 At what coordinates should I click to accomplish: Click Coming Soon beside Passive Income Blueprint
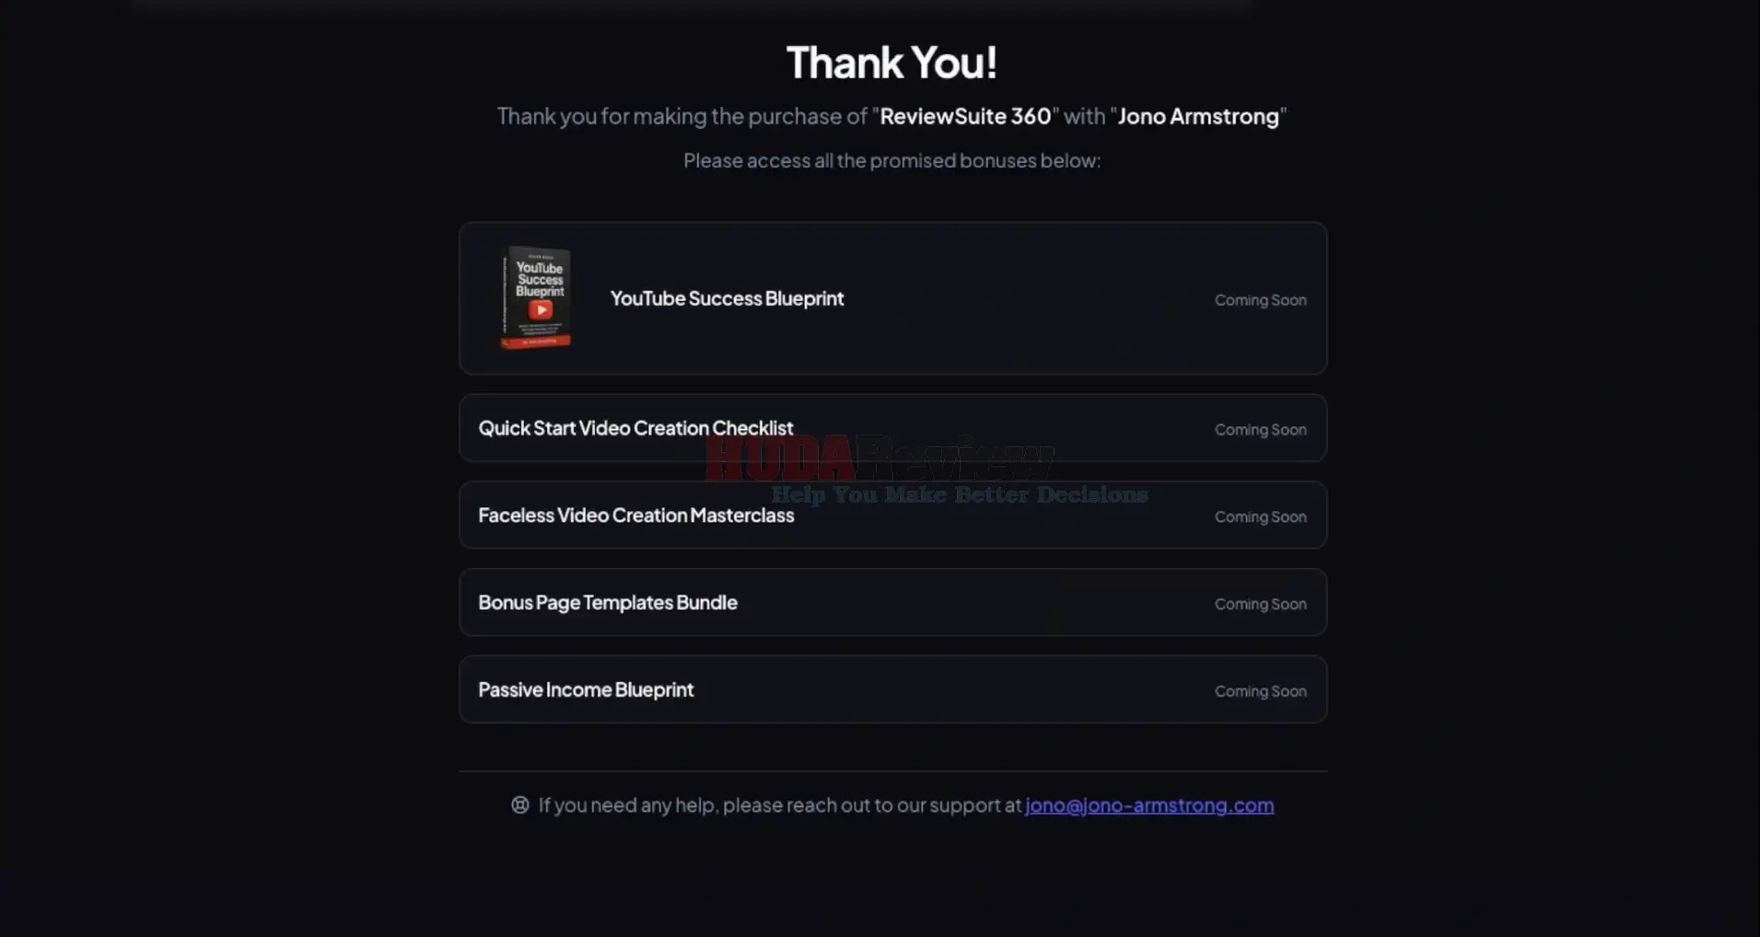coord(1260,691)
